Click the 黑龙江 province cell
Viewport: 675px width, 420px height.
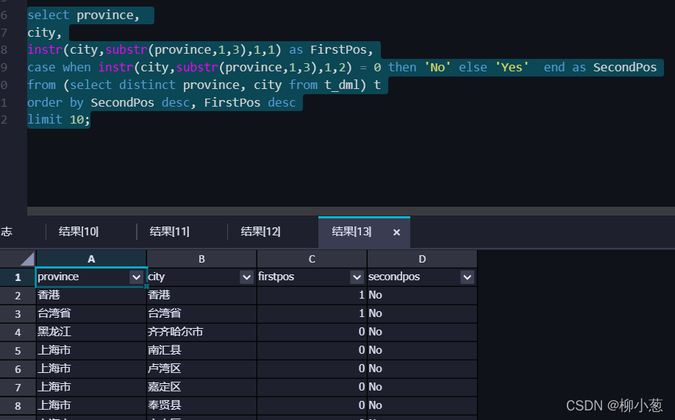(91, 332)
